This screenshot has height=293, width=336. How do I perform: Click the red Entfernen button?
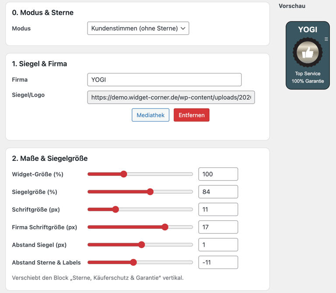[192, 115]
